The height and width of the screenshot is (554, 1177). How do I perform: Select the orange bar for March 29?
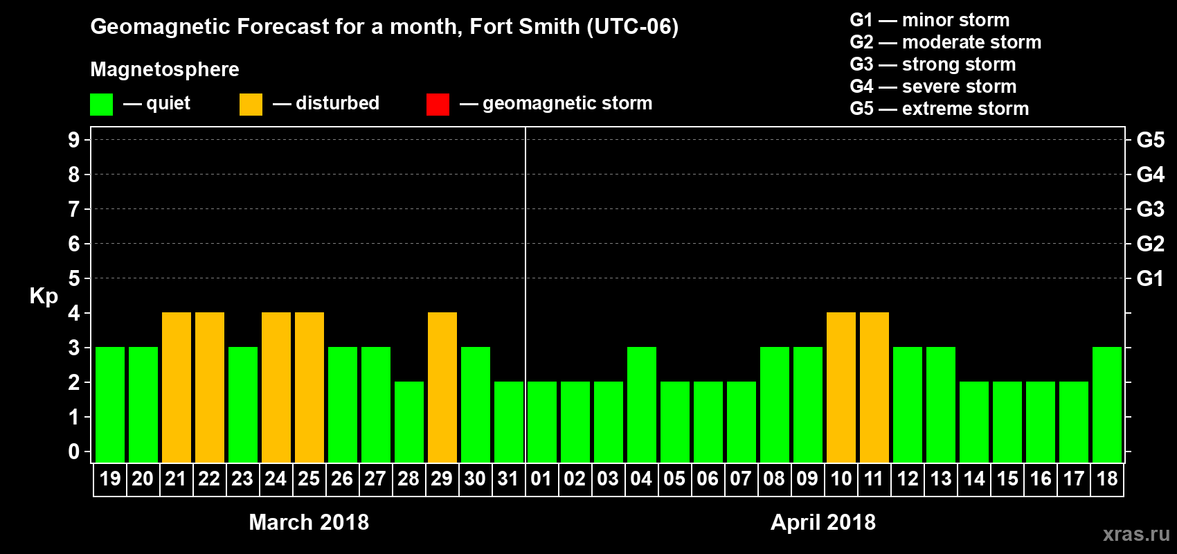coord(442,387)
